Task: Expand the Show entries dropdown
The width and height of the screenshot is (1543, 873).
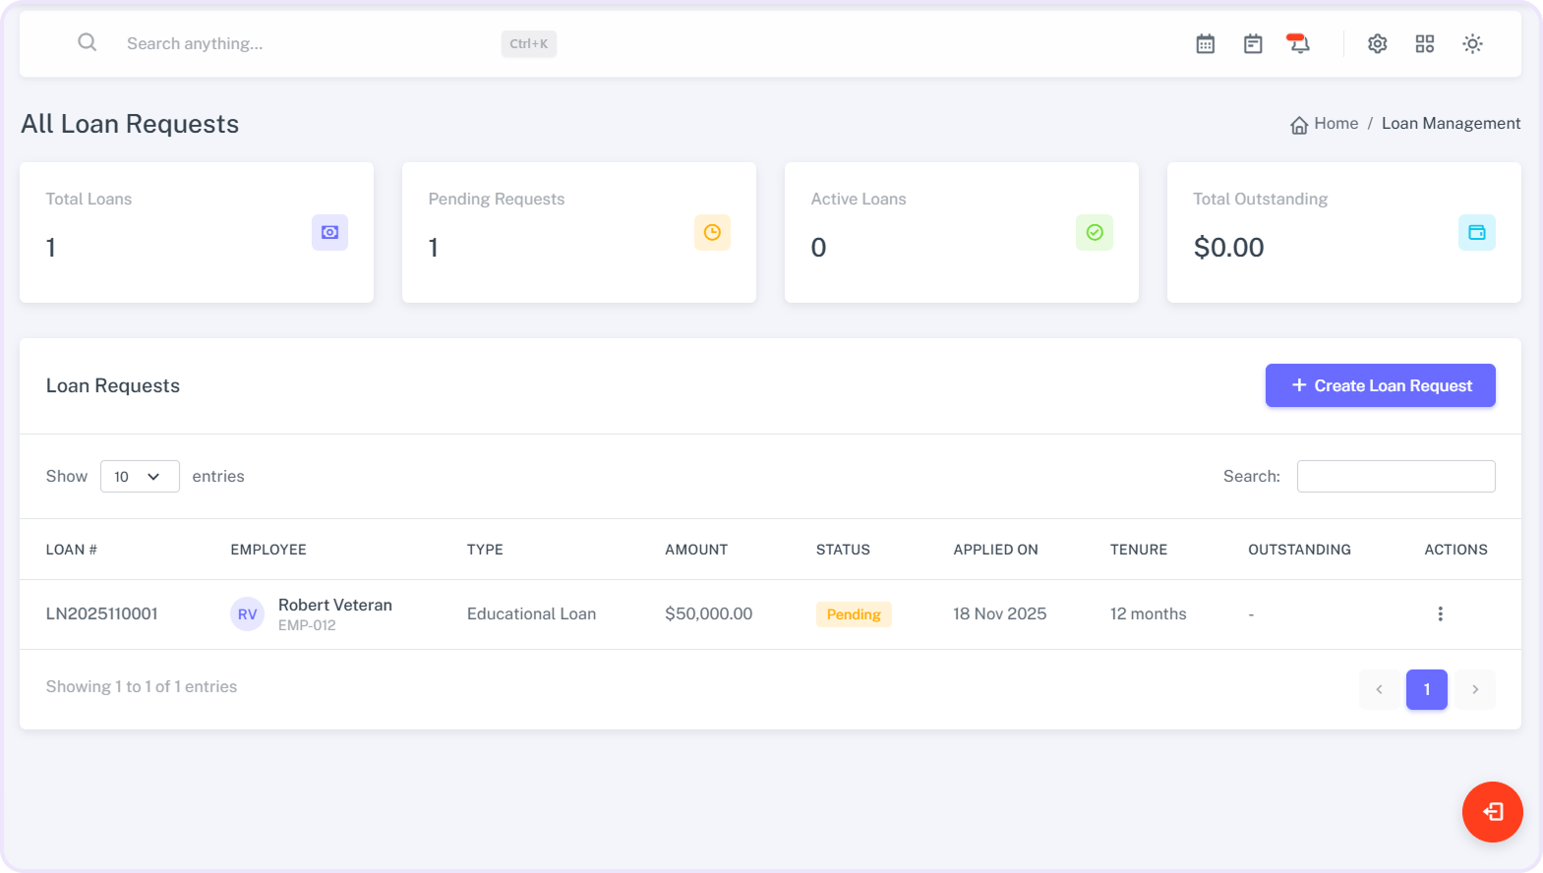Action: point(140,476)
